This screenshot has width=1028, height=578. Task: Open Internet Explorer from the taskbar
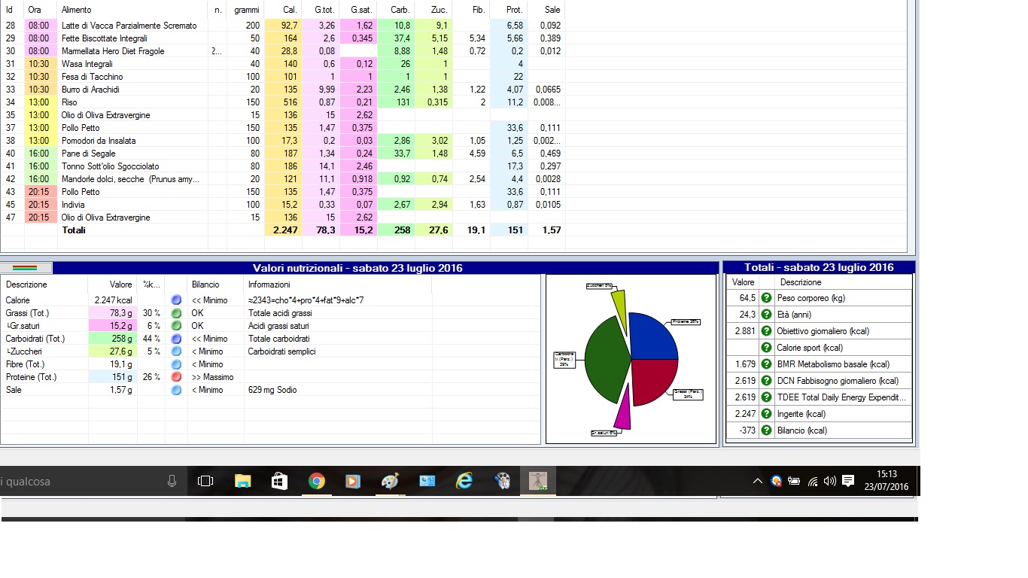tap(464, 482)
